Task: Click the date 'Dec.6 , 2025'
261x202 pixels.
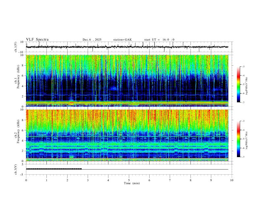Action: pos(92,40)
